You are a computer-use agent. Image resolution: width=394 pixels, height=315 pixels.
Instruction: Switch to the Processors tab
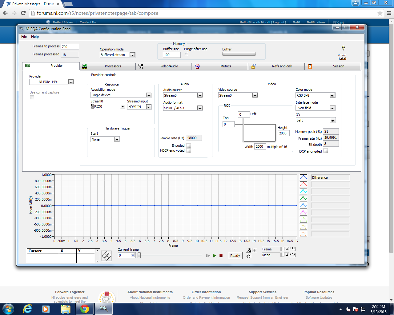[107, 66]
